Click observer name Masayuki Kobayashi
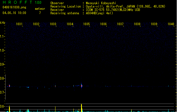 click(101, 3)
